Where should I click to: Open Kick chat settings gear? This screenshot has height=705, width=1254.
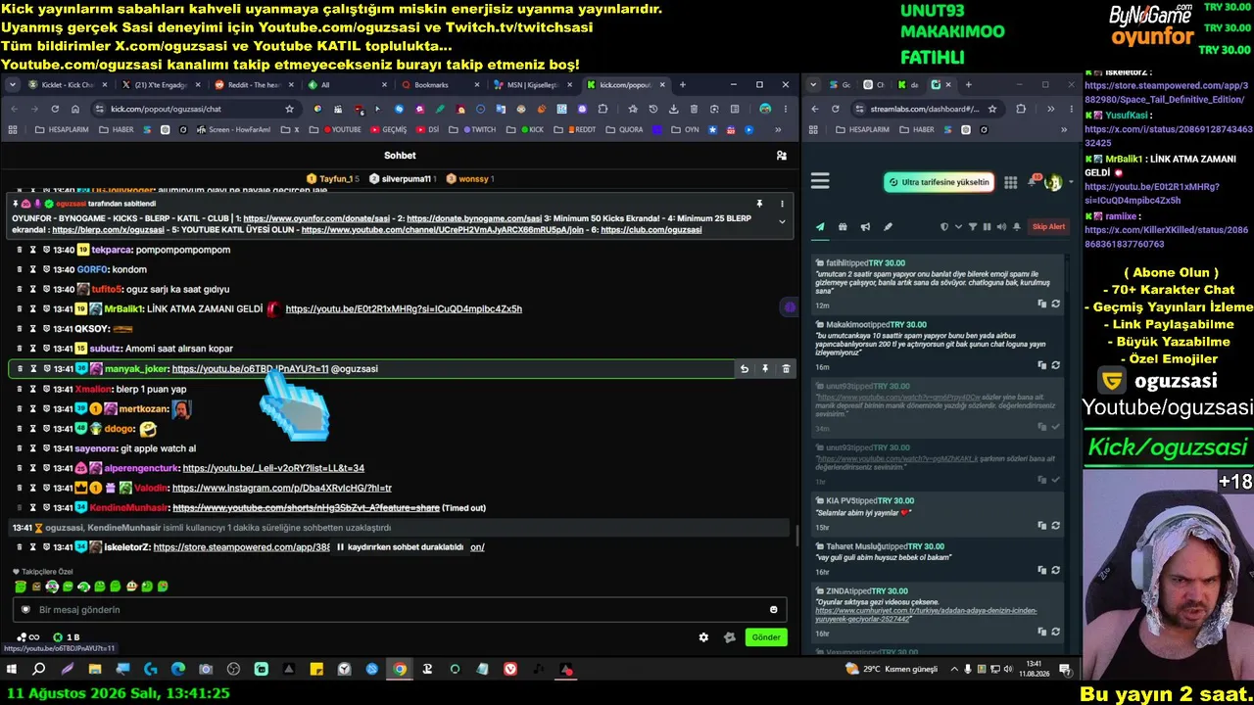[703, 637]
